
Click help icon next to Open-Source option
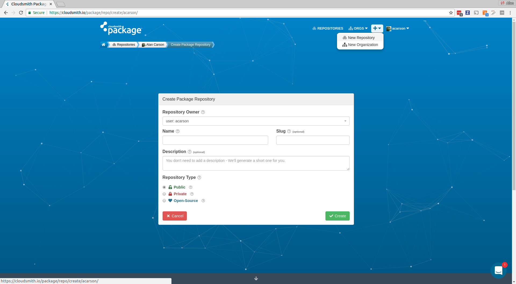pyautogui.click(x=203, y=201)
